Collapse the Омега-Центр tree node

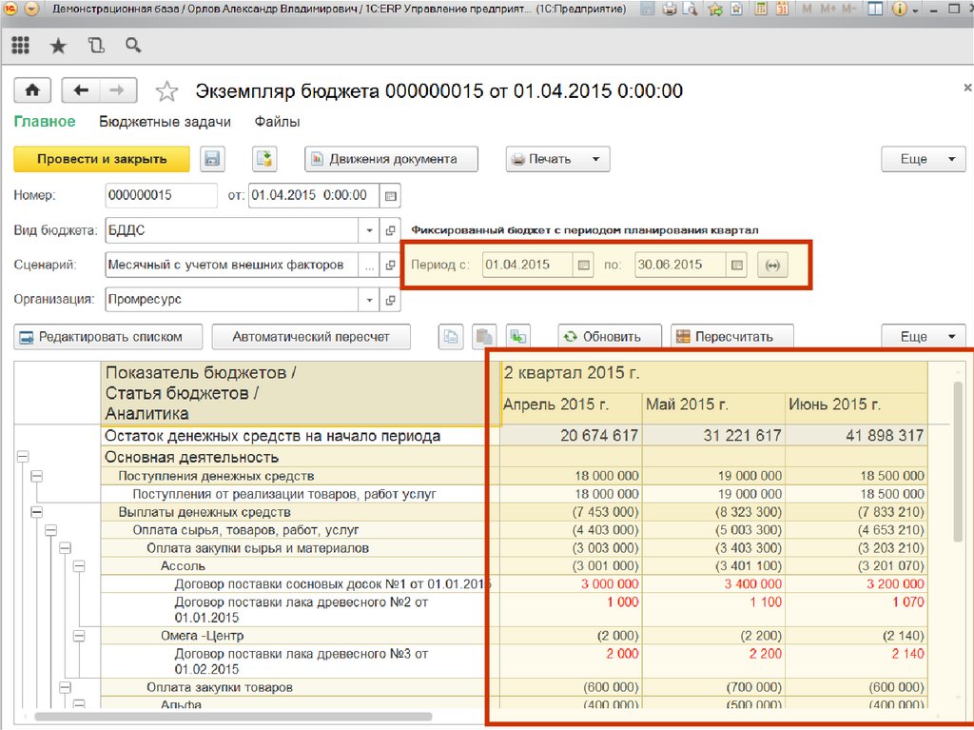pyautogui.click(x=79, y=635)
